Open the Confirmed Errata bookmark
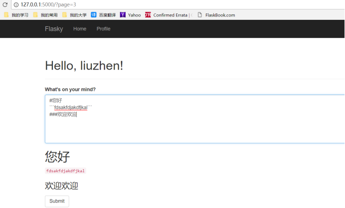This screenshot has height=208, width=345. click(169, 15)
